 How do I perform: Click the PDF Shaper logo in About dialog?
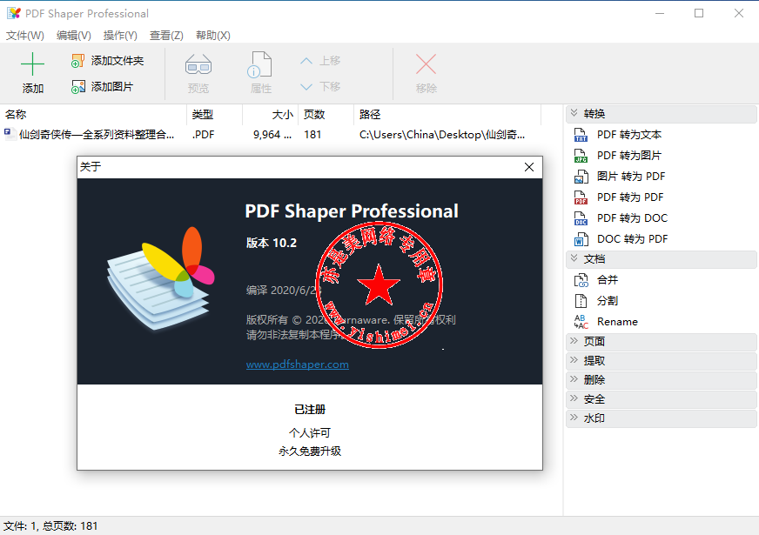click(161, 279)
